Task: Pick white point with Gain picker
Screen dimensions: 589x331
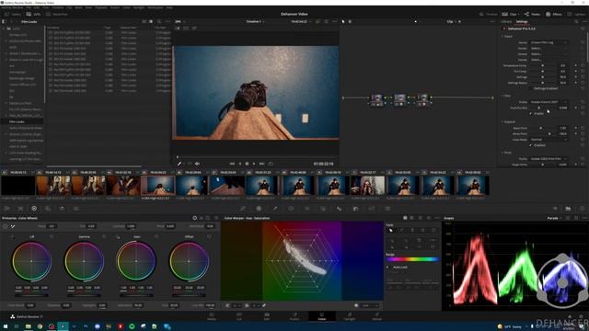Action: pos(118,237)
